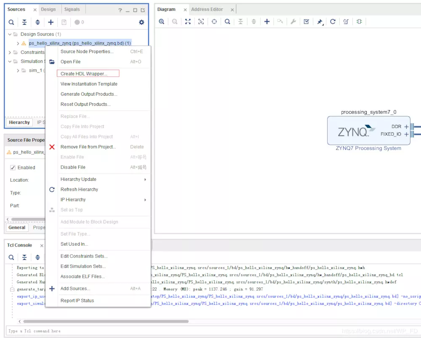Click export_ip_user_files console link line
The width and height of the screenshot is (421, 338).
(219, 297)
